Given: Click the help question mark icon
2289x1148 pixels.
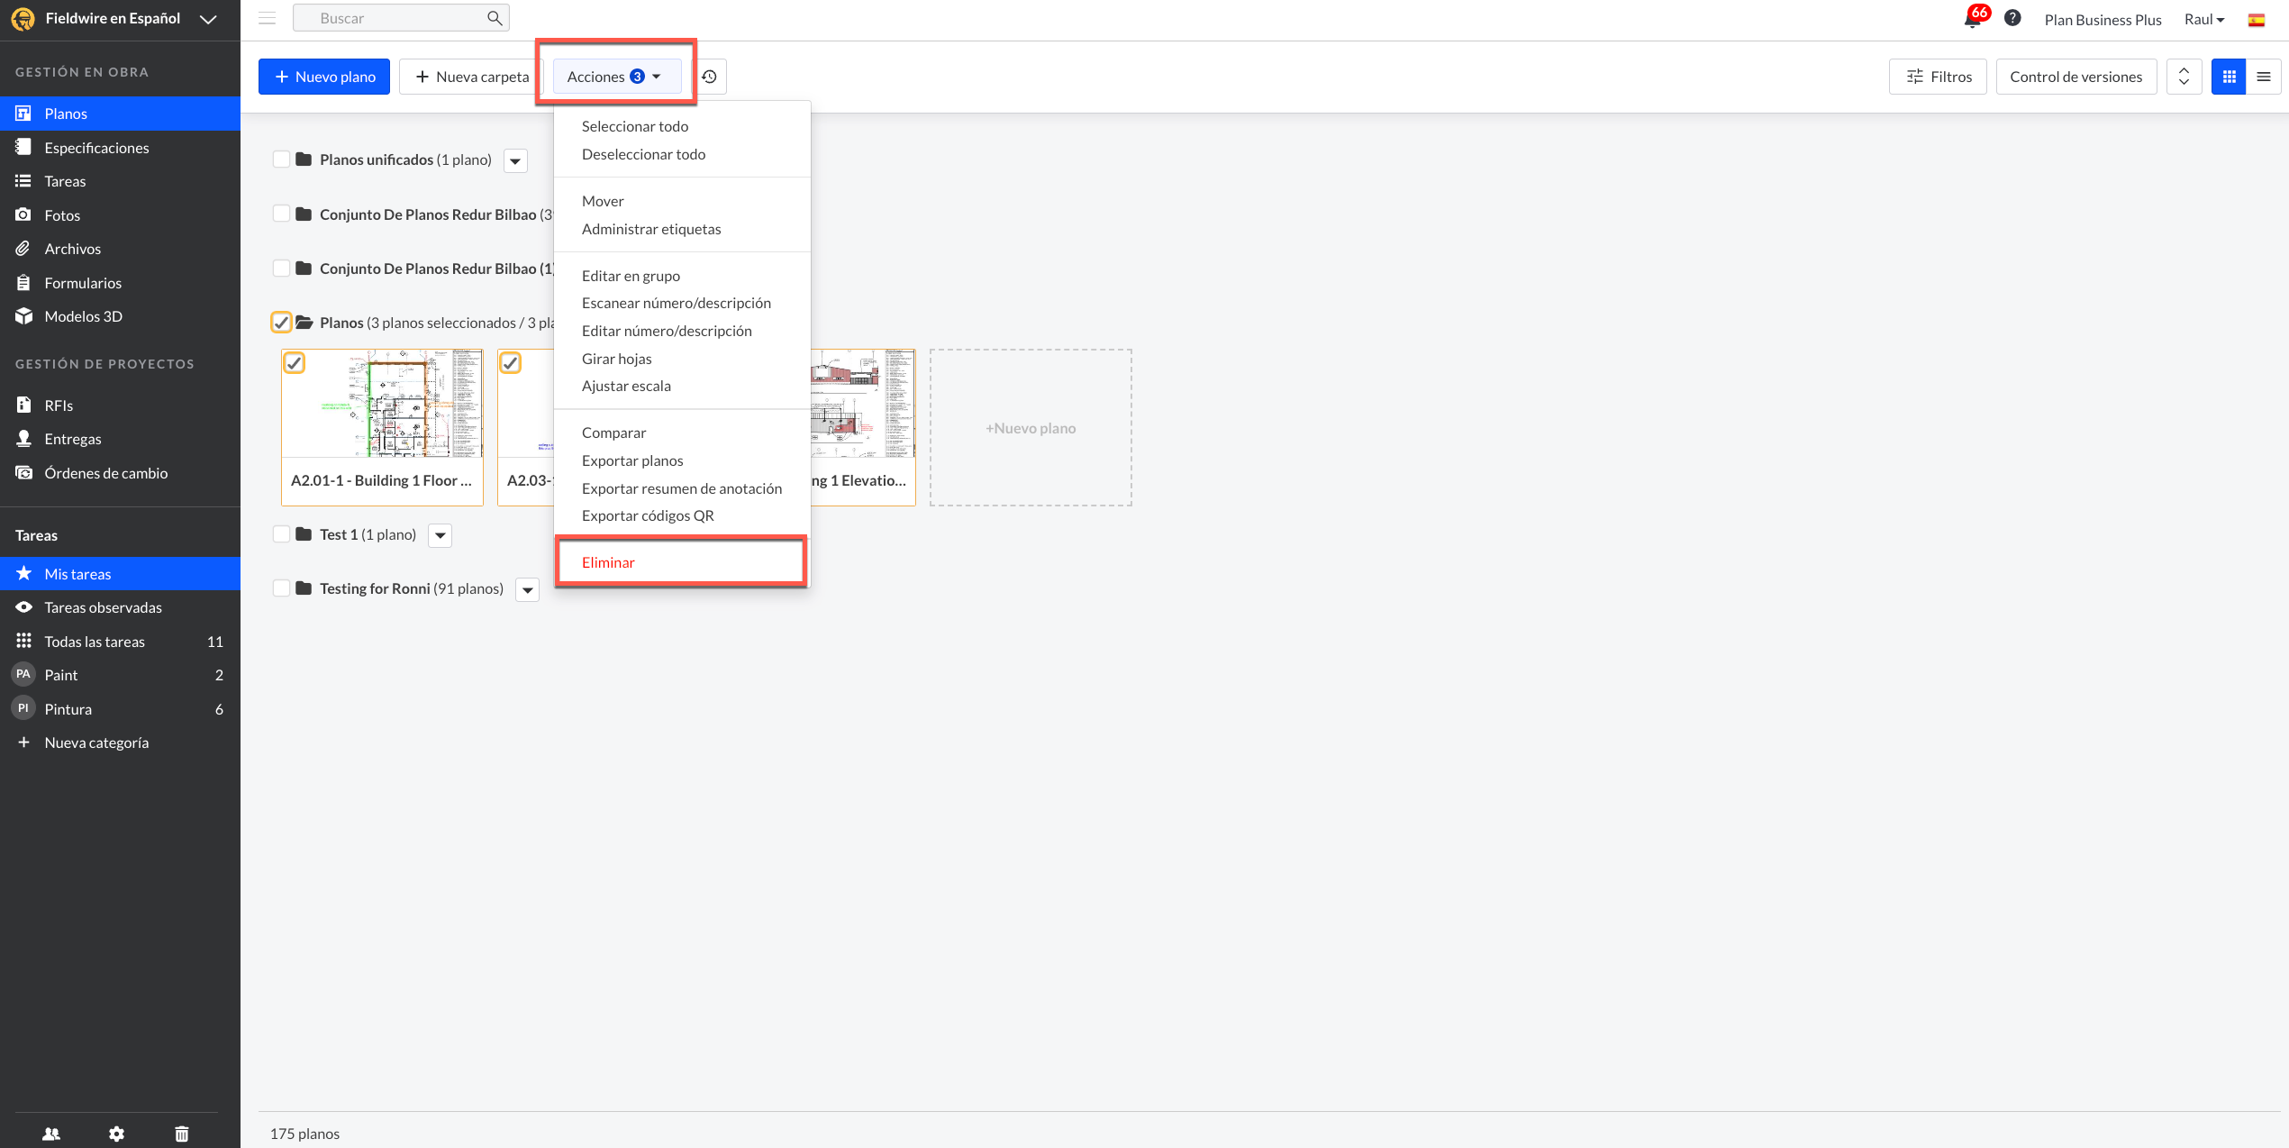Looking at the screenshot, I should (2012, 18).
